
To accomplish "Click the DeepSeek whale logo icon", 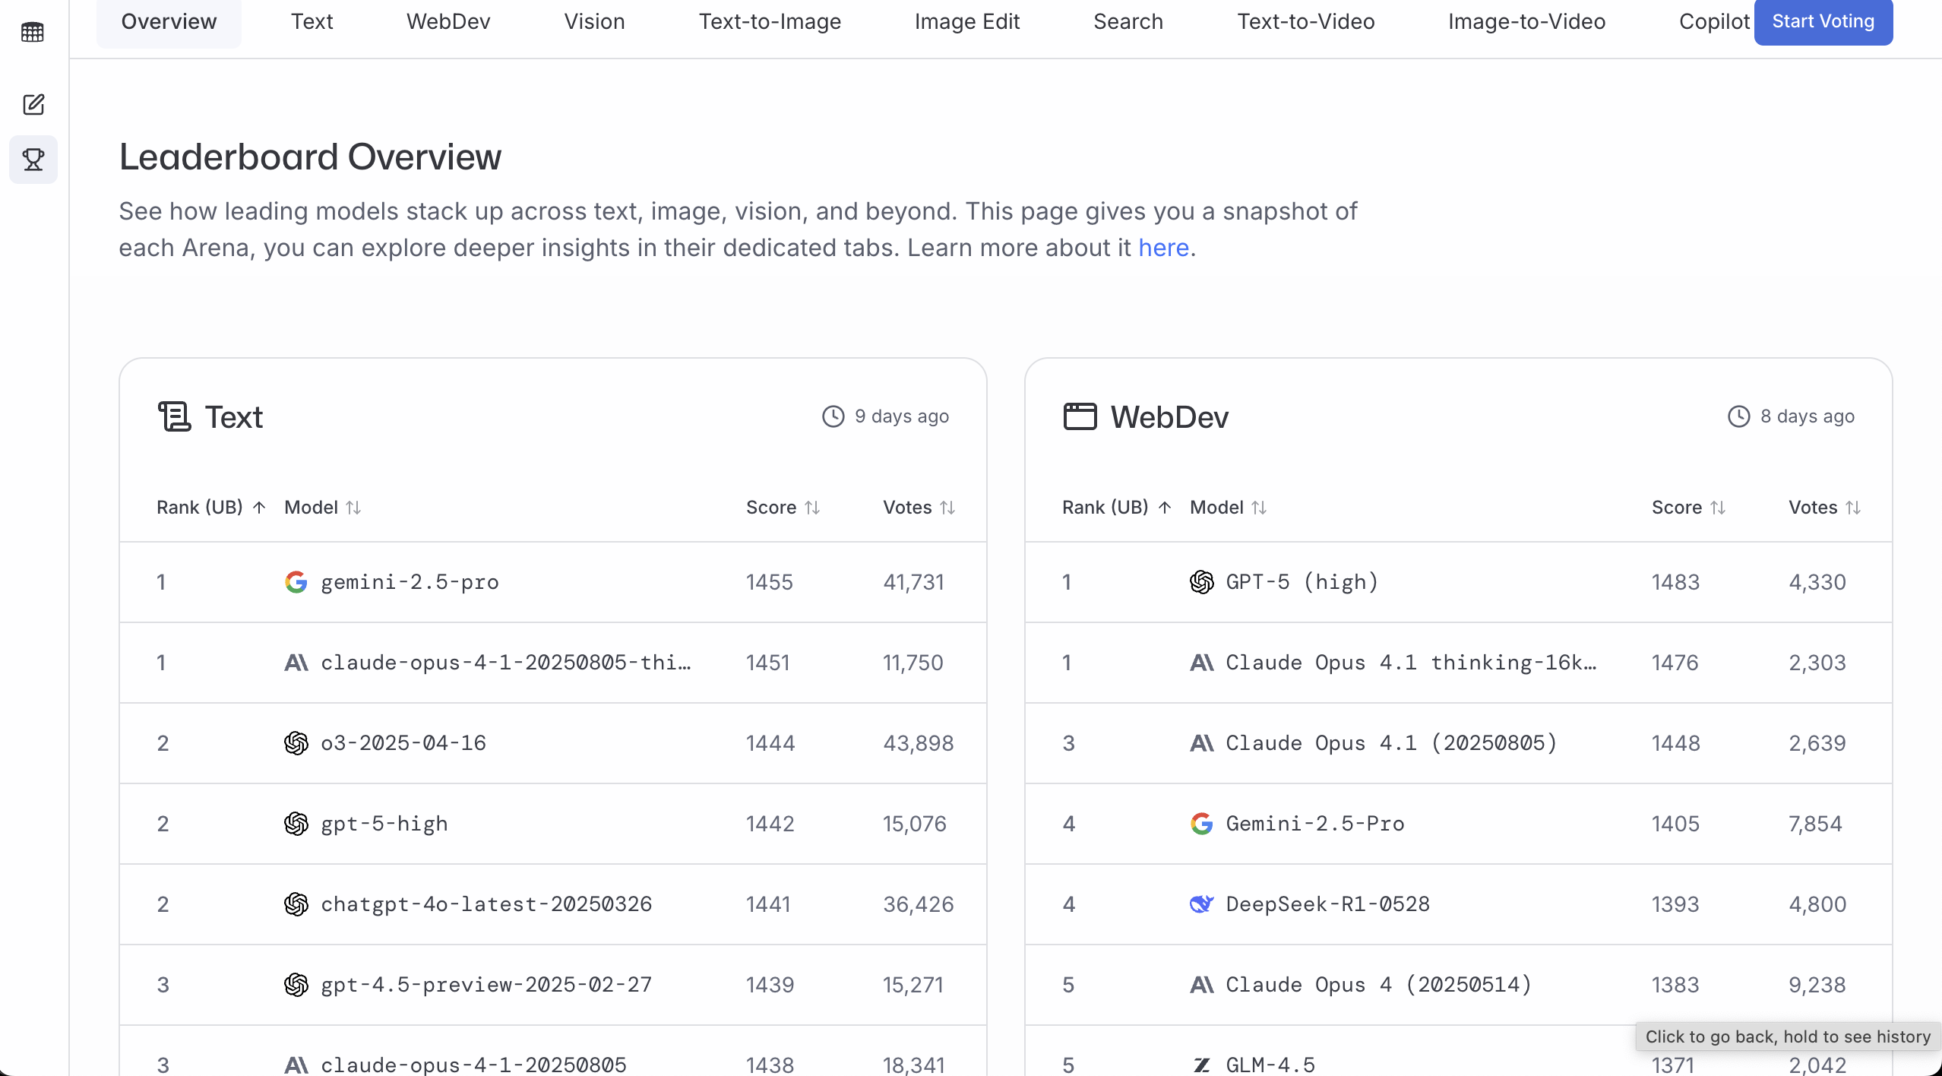I will pos(1201,904).
